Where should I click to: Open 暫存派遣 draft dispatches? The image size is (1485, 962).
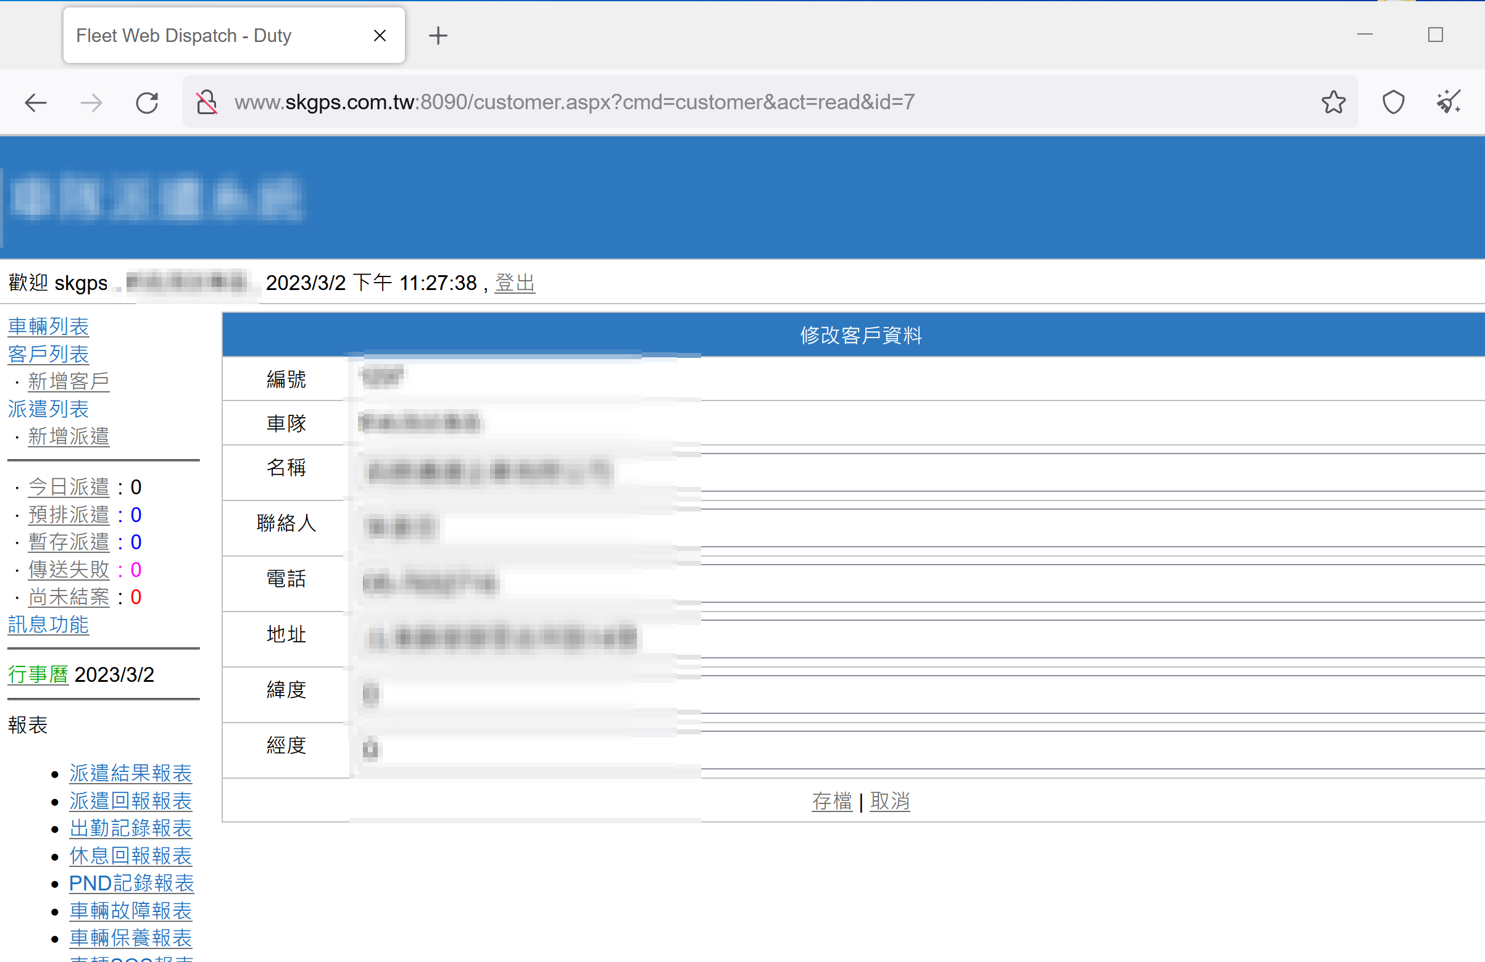(69, 542)
